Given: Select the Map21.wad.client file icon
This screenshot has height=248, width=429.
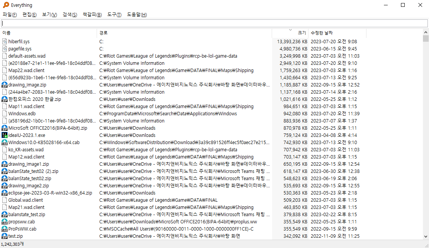Looking at the screenshot, I should 5,207.
